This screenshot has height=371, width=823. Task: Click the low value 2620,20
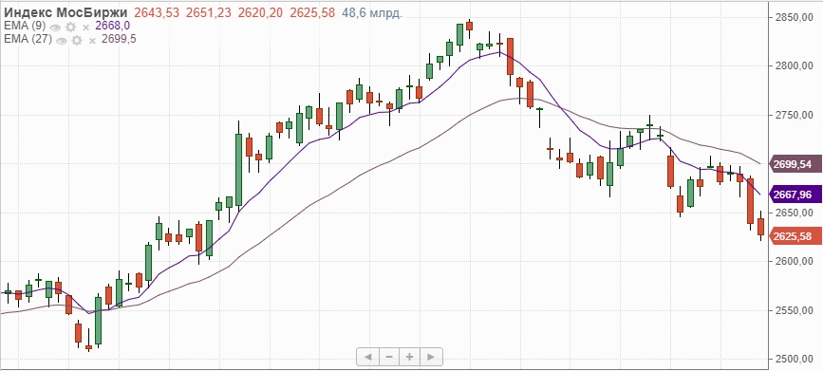pos(260,13)
